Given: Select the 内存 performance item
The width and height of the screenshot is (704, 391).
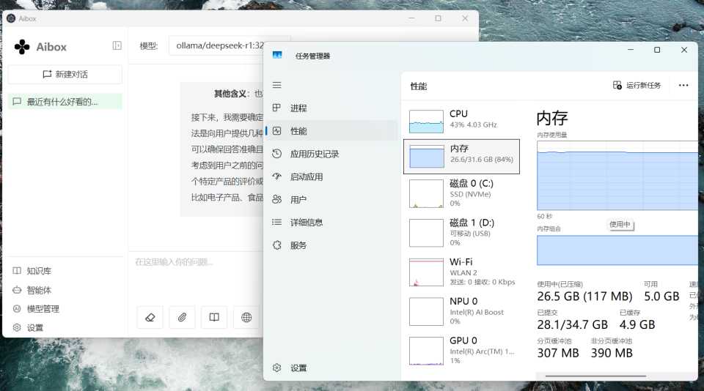Looking at the screenshot, I should point(461,157).
